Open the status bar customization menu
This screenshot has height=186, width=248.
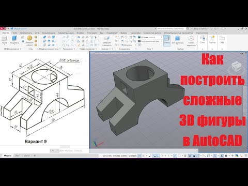246,156
